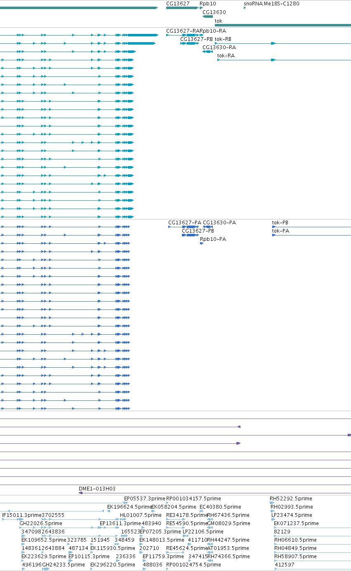Click EST label EP10115.3prime
Viewport: 351px width, 571px height.
[x=89, y=557]
